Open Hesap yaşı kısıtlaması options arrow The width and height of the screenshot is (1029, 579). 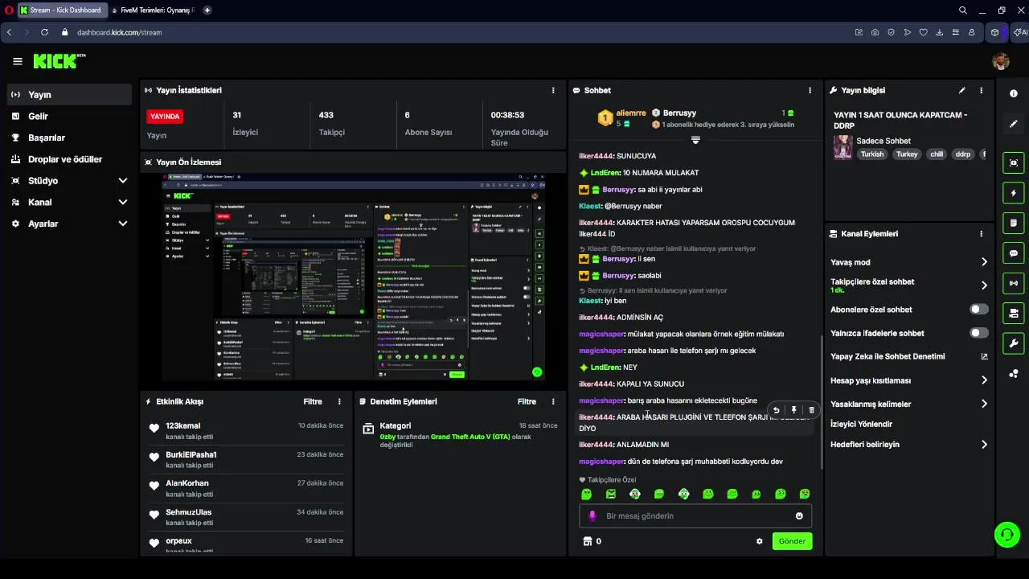pos(984,380)
